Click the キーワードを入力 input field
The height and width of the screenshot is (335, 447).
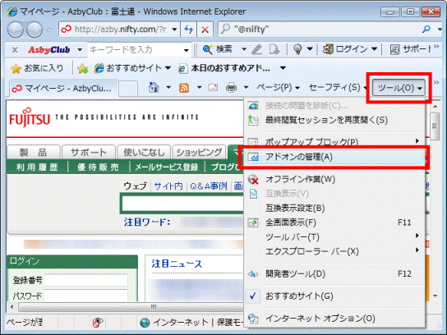[135, 50]
